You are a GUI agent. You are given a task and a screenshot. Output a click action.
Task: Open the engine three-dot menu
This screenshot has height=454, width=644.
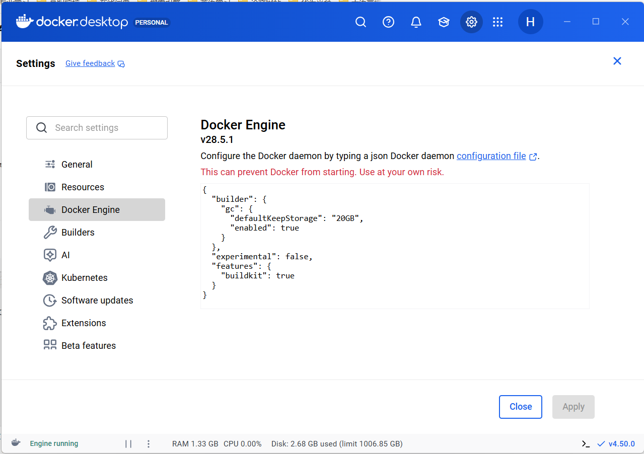pos(148,443)
